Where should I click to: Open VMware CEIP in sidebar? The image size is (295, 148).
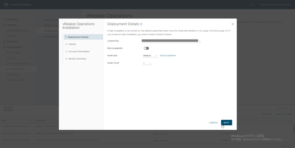point(17,80)
